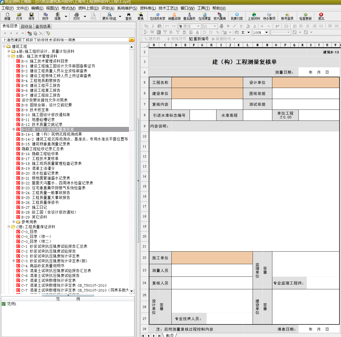The height and width of the screenshot is (337, 341).
Task: Click the font color A icon
Action: click(255, 26)
